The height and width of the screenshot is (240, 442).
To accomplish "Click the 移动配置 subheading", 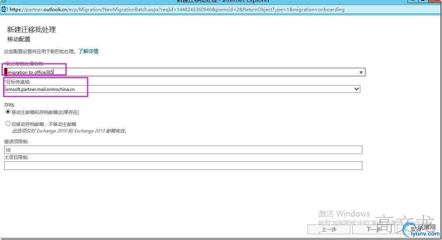I will point(18,39).
